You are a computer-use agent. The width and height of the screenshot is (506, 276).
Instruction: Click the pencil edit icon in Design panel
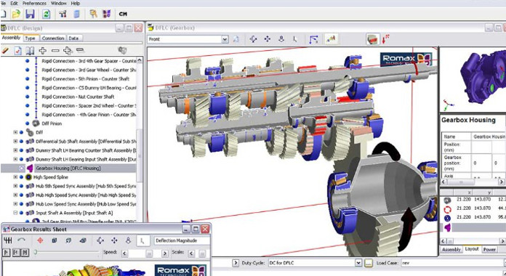5,50
